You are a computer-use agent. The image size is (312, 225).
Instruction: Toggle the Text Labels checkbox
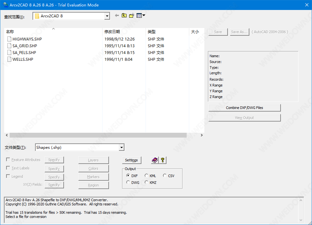point(8,168)
